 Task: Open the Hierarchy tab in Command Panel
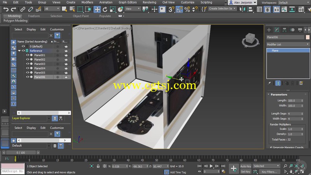pos(285,30)
